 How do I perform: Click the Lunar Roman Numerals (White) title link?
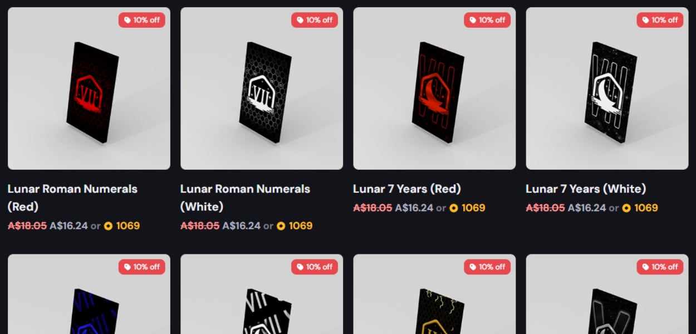(x=246, y=198)
